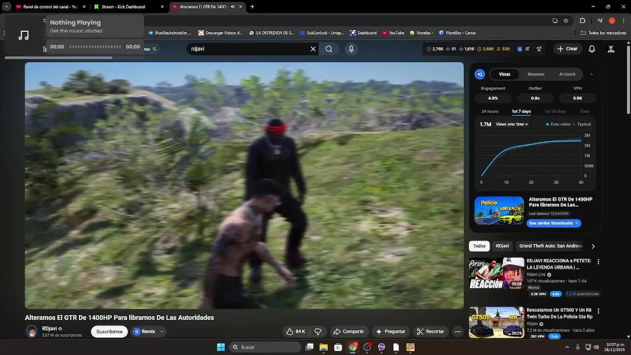
Task: Open Todos los marcadores folder
Action: pos(604,33)
